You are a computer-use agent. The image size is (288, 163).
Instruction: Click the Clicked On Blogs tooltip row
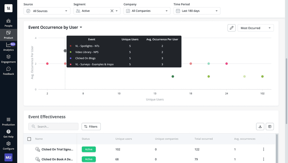click(x=124, y=58)
